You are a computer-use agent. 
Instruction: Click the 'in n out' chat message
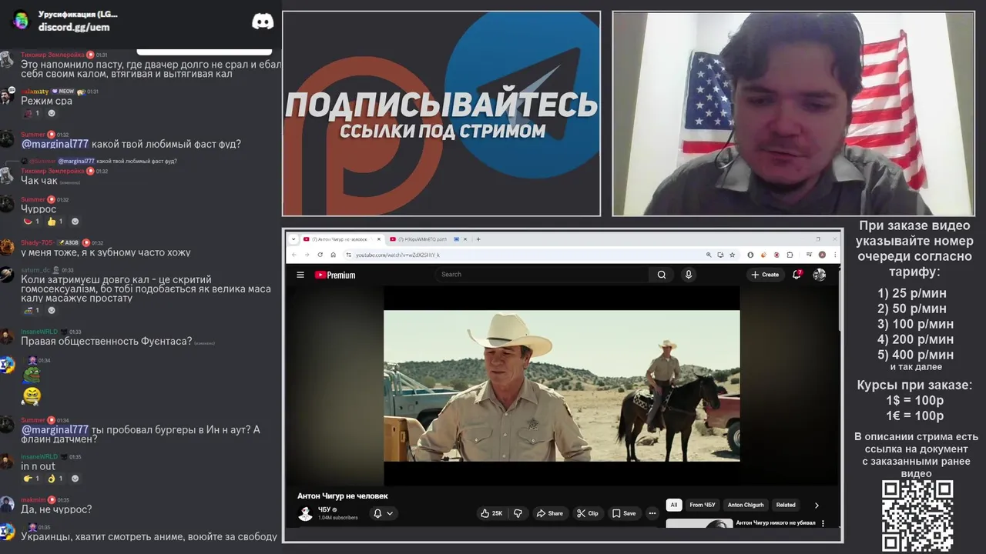click(38, 466)
